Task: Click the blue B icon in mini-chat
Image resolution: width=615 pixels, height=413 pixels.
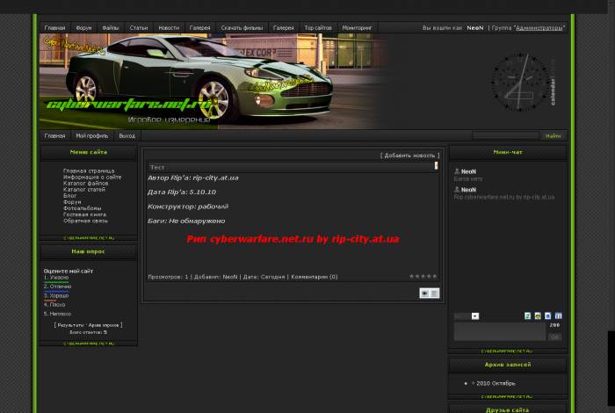Action: click(547, 315)
